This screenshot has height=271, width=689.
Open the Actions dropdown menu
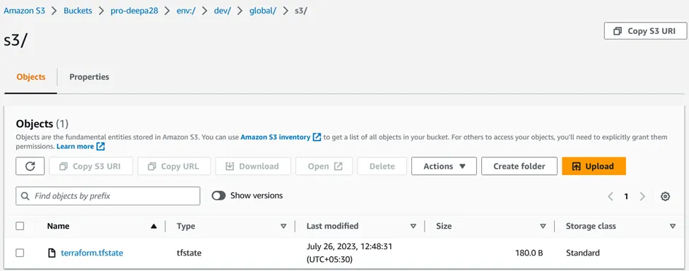(x=444, y=166)
